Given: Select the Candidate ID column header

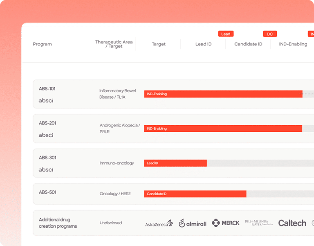Looking at the screenshot, I should pyautogui.click(x=248, y=44).
